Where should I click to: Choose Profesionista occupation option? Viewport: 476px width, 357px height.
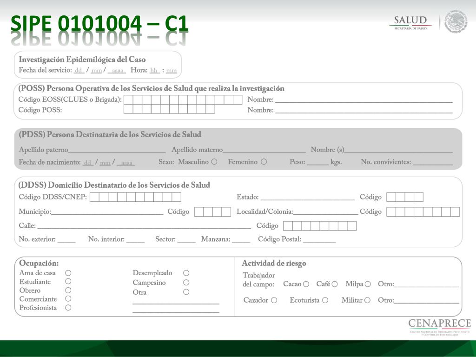68,308
